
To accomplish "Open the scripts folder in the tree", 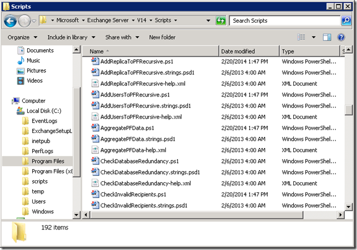I will coord(35,181).
